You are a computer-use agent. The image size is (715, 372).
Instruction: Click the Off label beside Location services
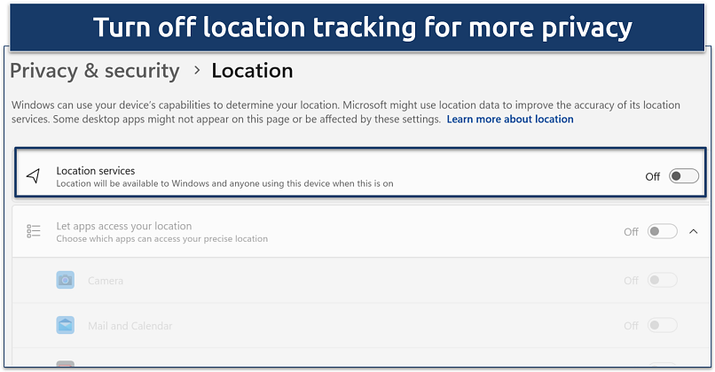click(x=653, y=176)
